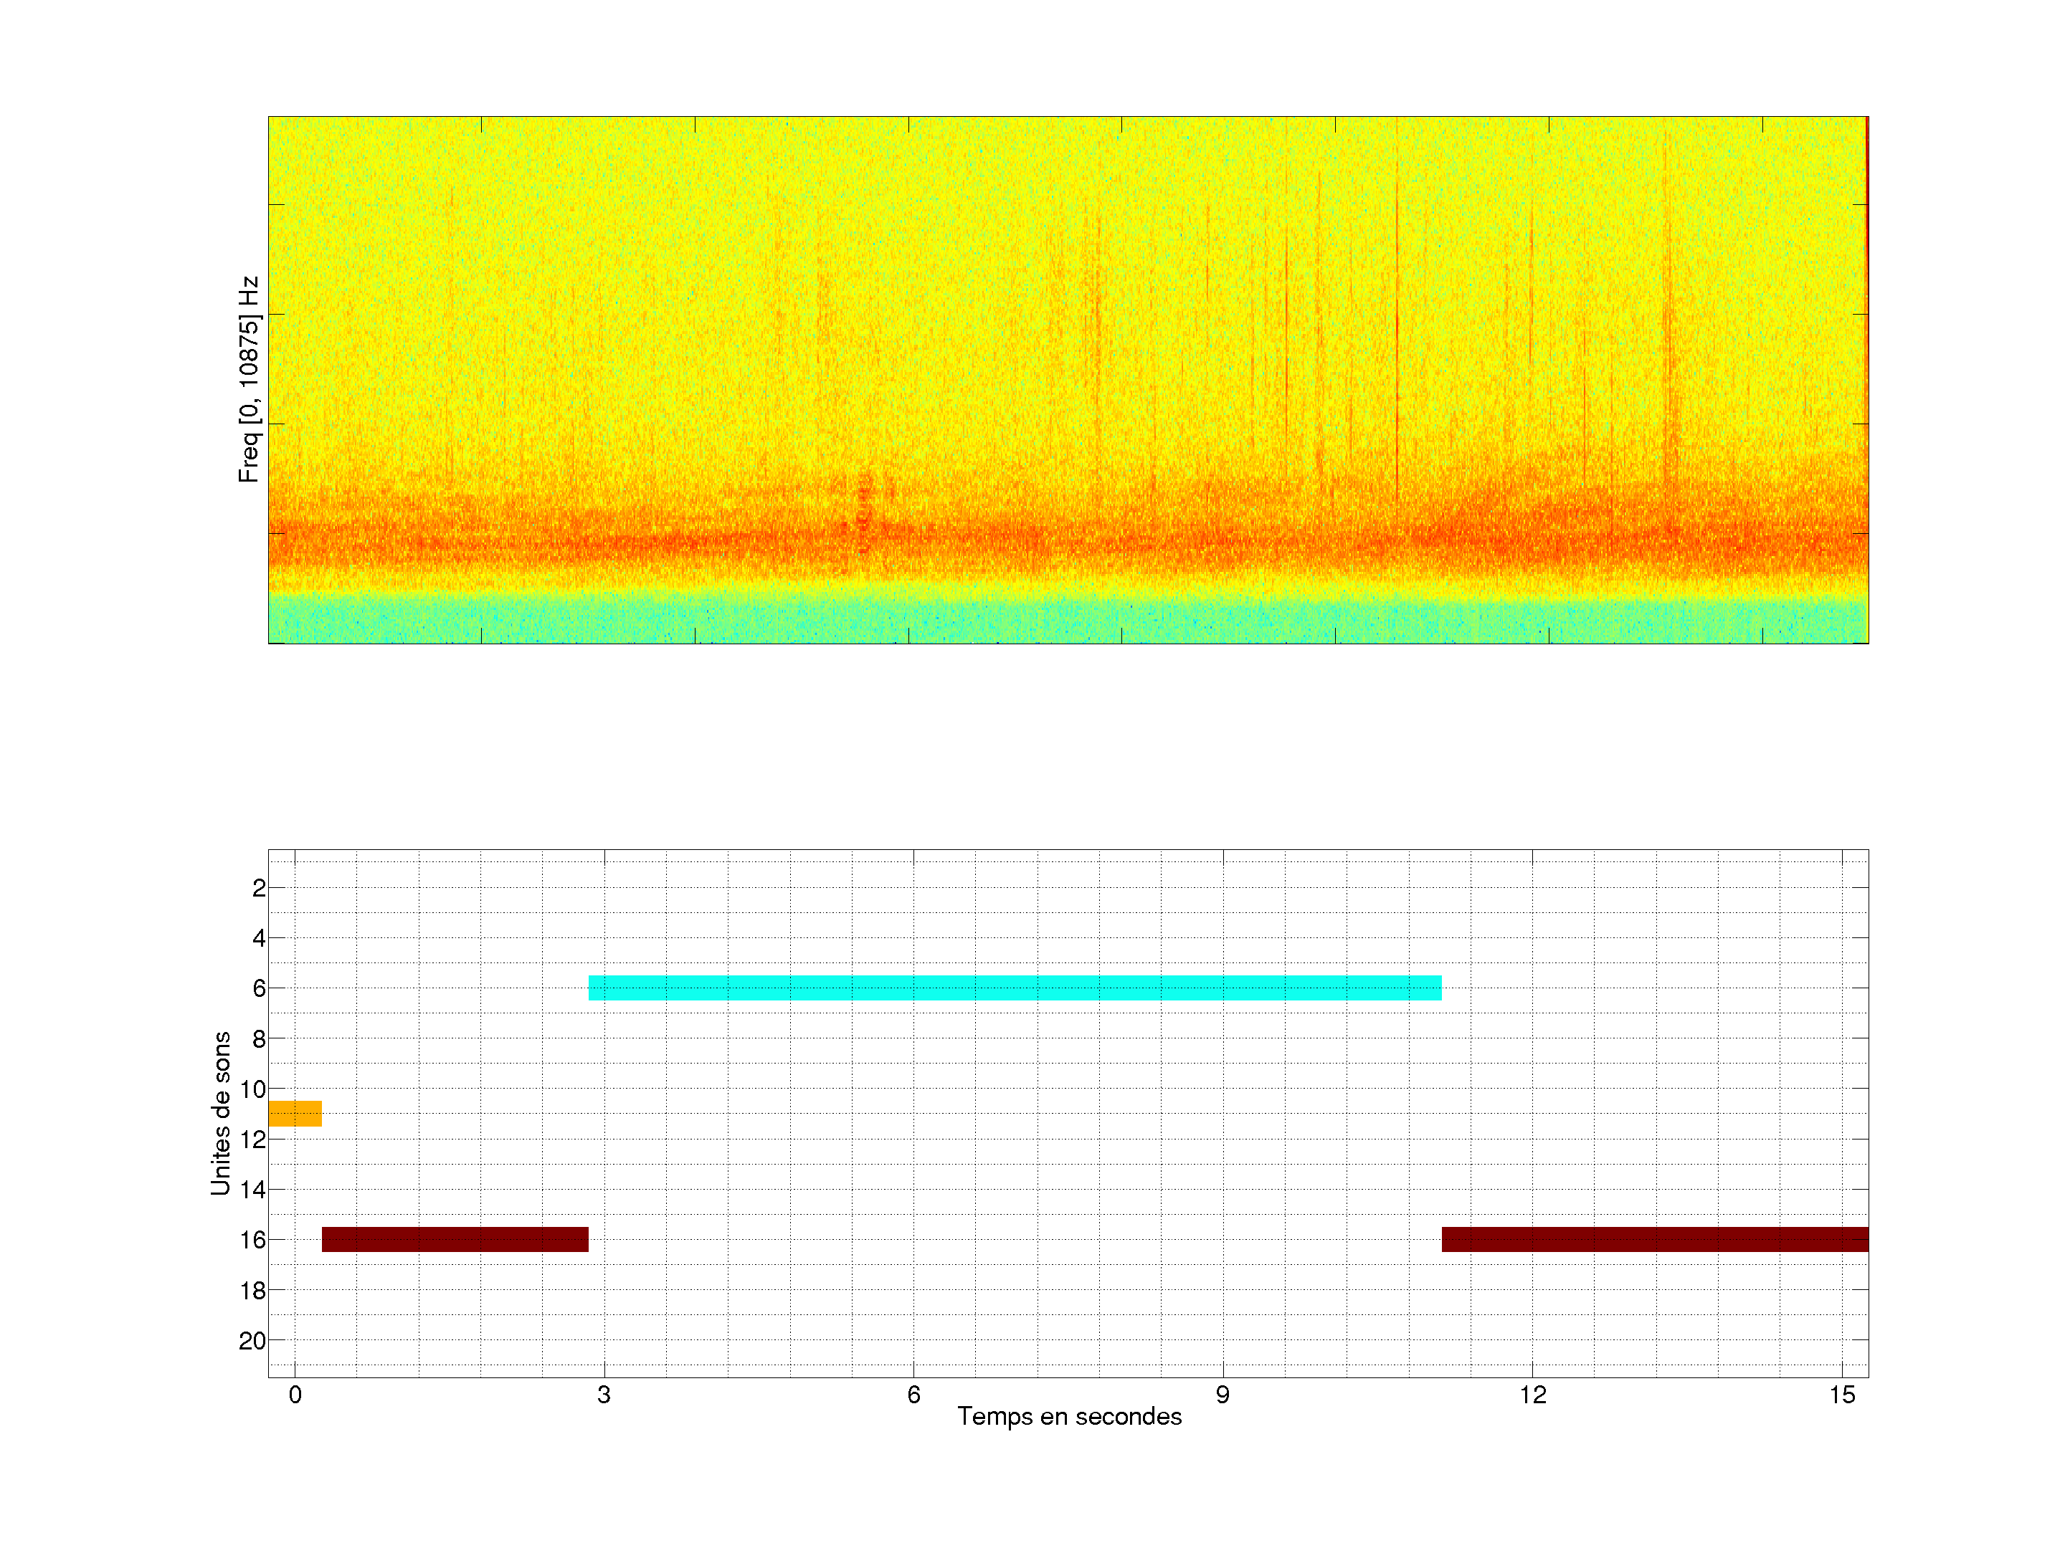Viewport: 2065px width, 1548px height.
Task: Click y-axis tick label 2
Action: (259, 888)
